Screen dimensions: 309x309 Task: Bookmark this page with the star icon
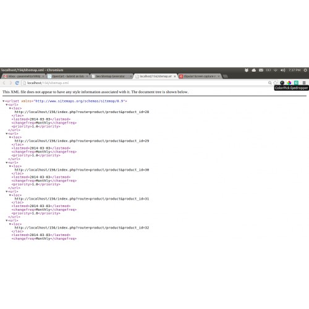[275, 83]
